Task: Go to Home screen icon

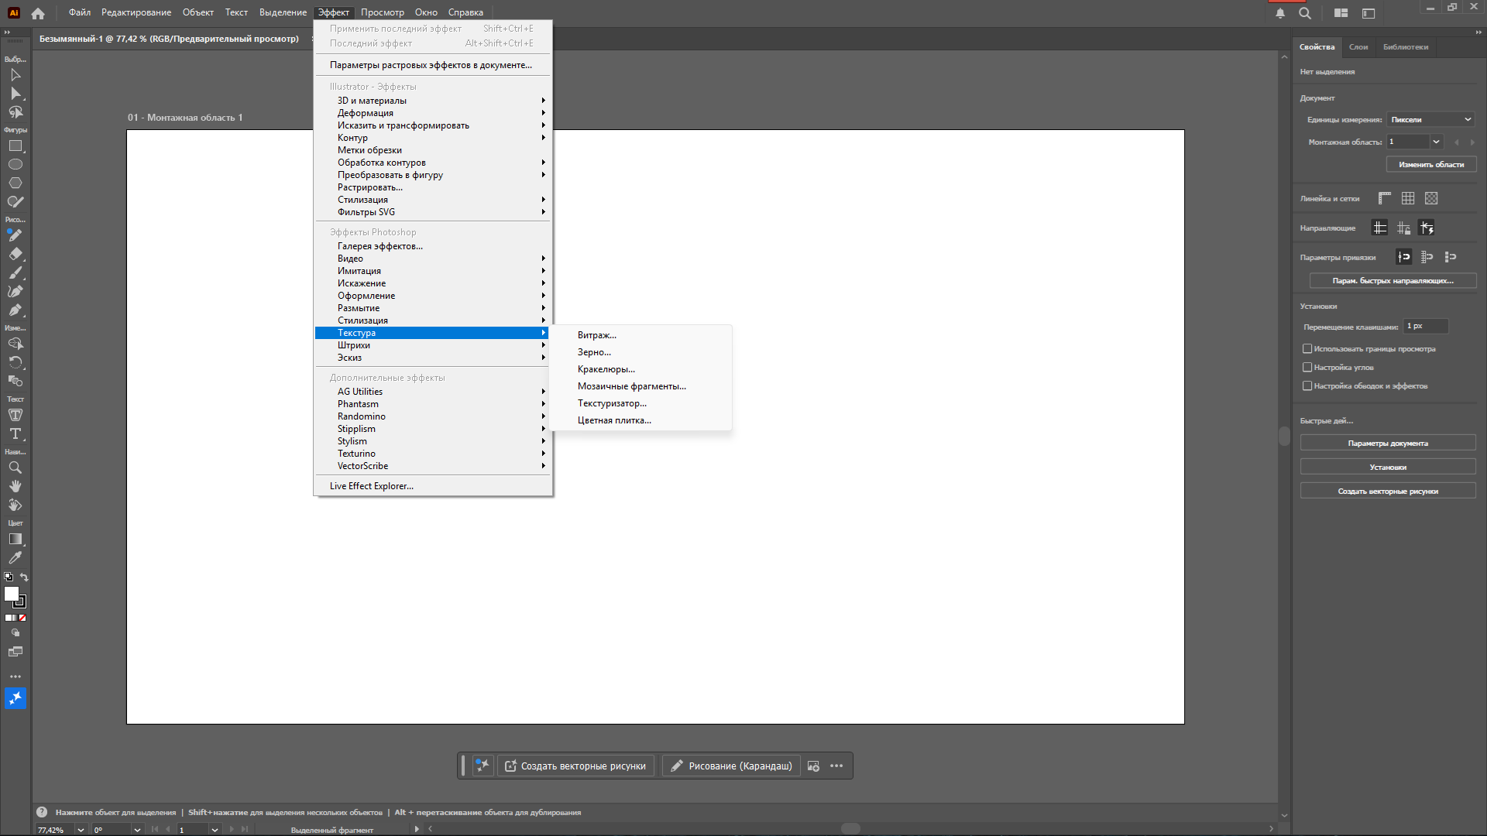Action: (38, 13)
